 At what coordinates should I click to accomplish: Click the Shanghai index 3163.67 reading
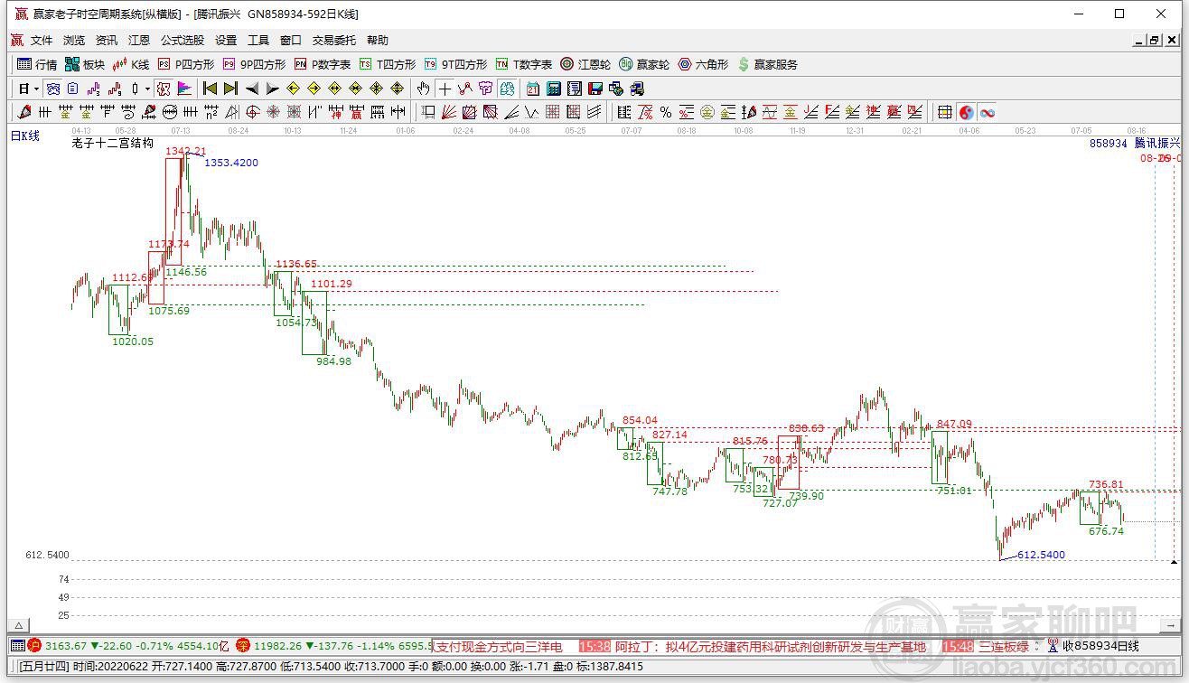point(66,646)
